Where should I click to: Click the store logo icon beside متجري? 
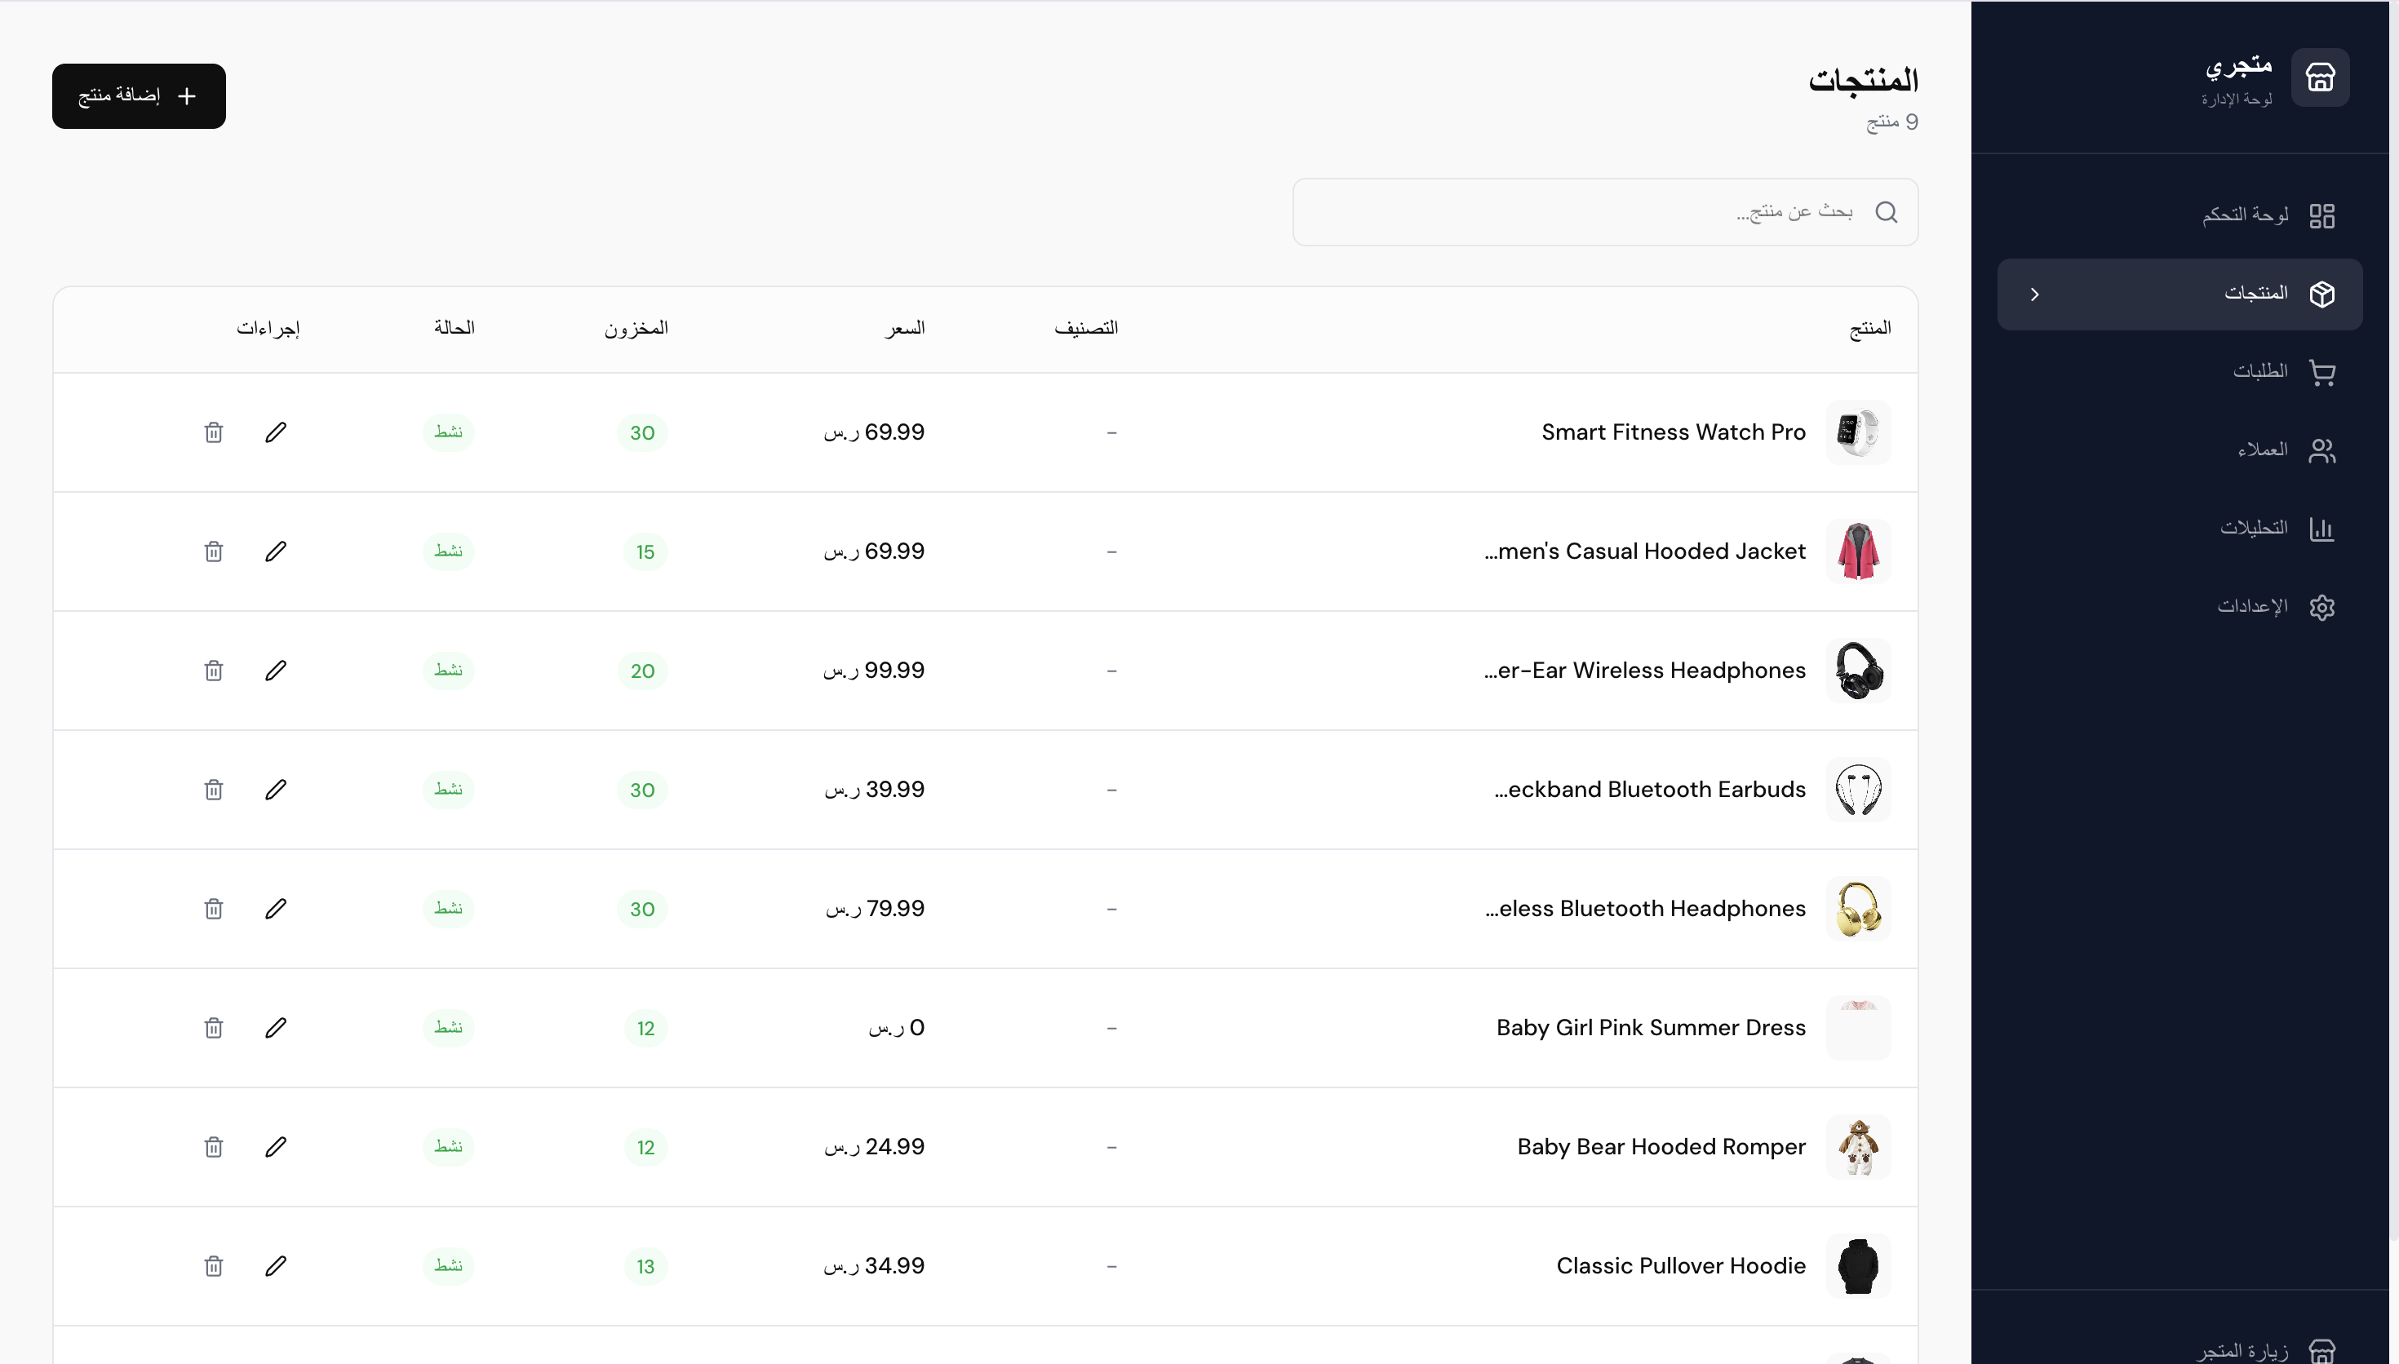[2319, 77]
